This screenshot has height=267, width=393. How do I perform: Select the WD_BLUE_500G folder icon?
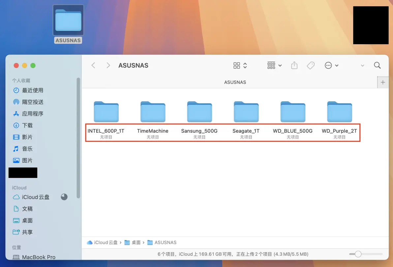pos(293,112)
